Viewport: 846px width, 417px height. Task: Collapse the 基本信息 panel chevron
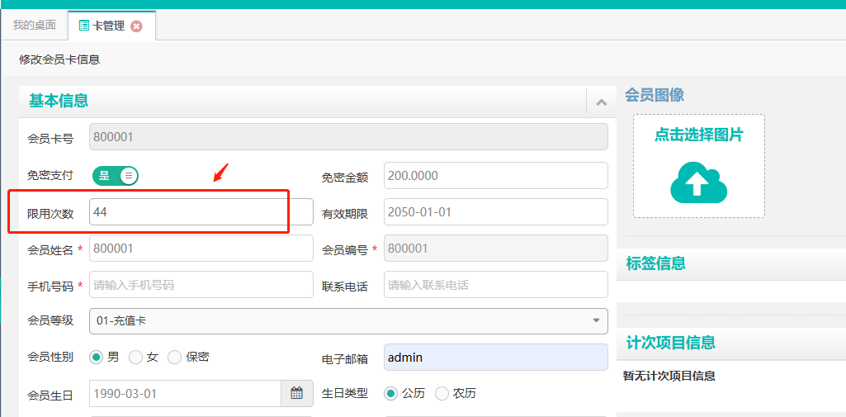pos(601,102)
